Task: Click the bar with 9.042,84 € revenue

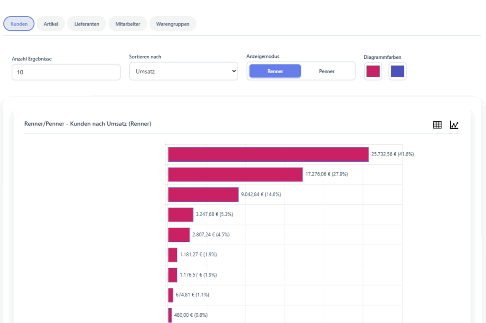Action: point(203,194)
